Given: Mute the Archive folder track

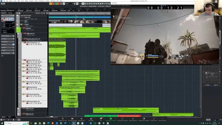Looking at the screenshot, I should [21, 24].
